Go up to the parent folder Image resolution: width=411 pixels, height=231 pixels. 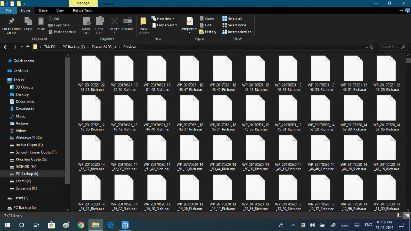click(x=28, y=47)
